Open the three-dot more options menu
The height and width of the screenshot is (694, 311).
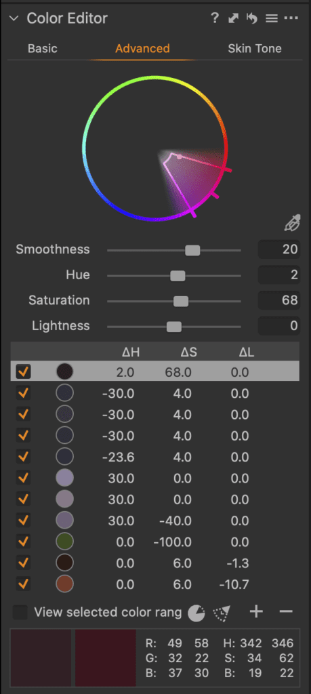(x=291, y=18)
